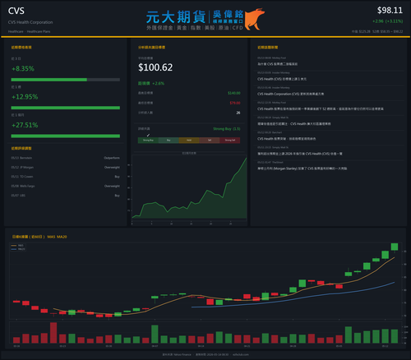Select the dark red Strong Sell segment

click(x=230, y=141)
